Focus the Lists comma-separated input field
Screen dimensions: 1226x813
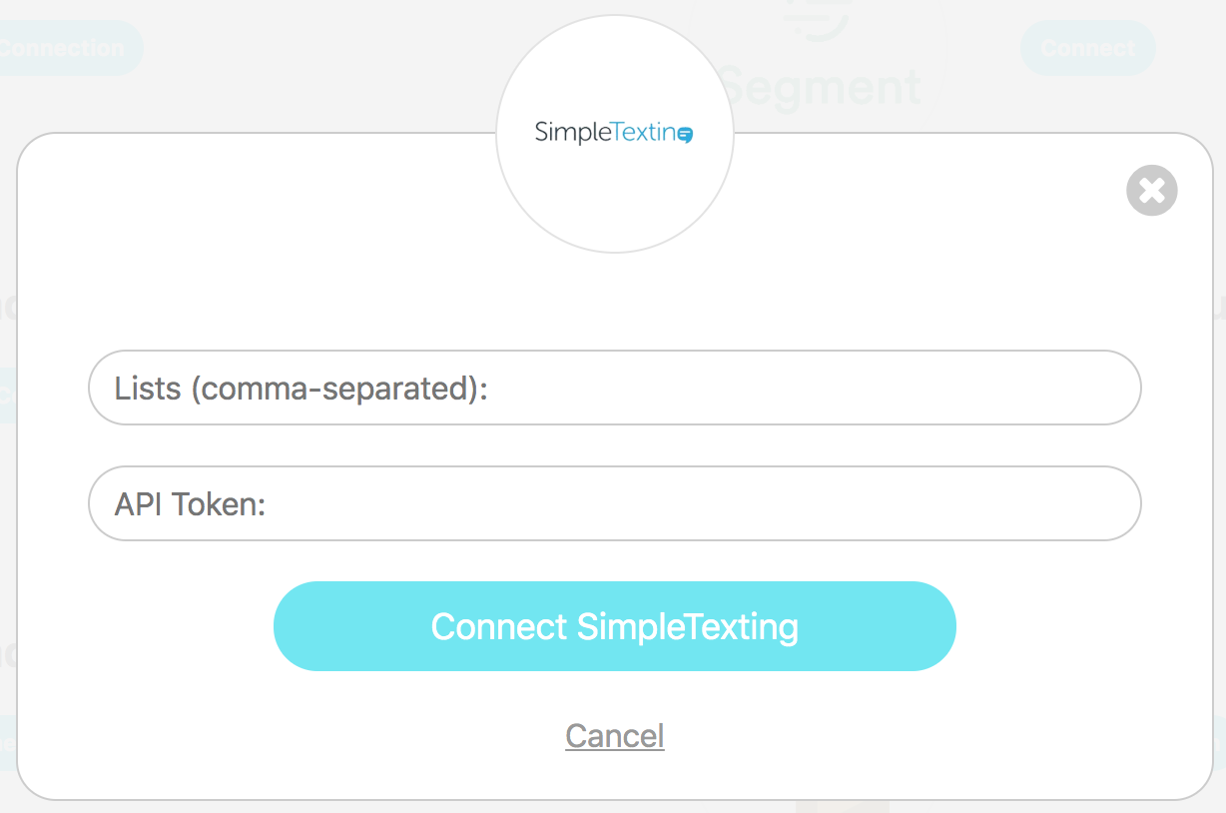[613, 388]
